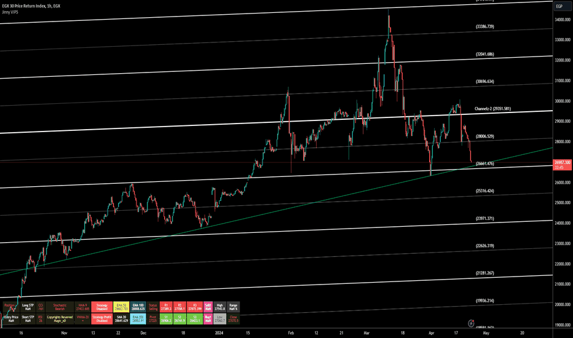This screenshot has height=338, width=573.
Task: Click the (21281.267) channel level label
Action: click(x=484, y=273)
